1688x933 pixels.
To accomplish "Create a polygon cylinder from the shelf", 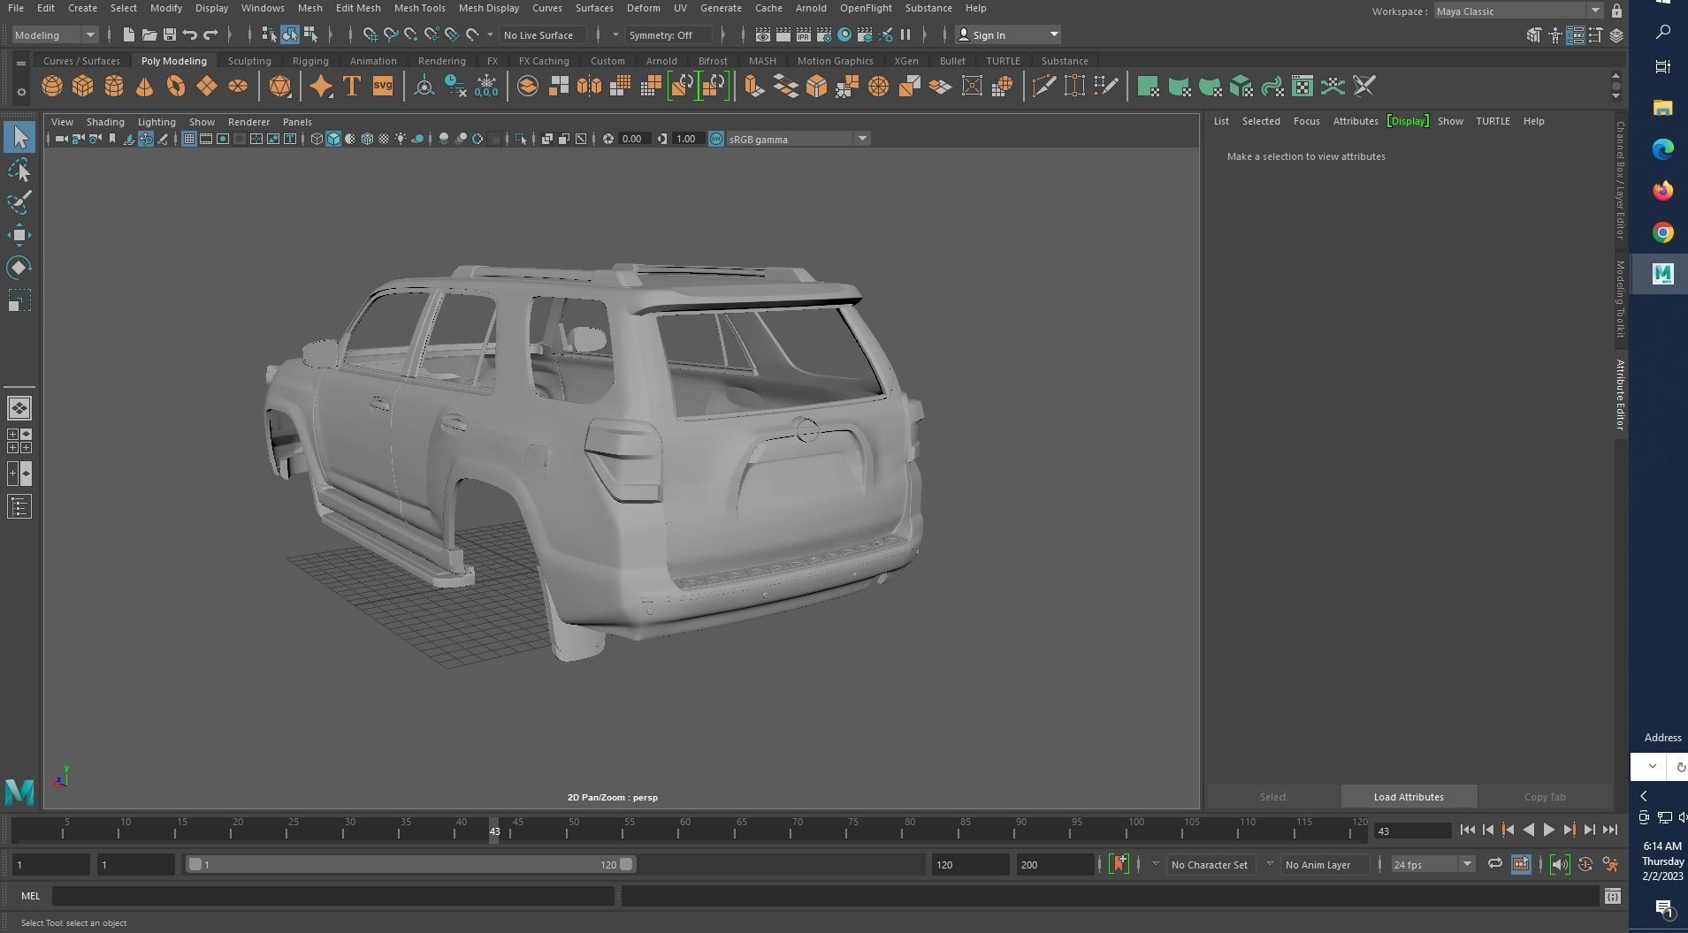I will [114, 87].
